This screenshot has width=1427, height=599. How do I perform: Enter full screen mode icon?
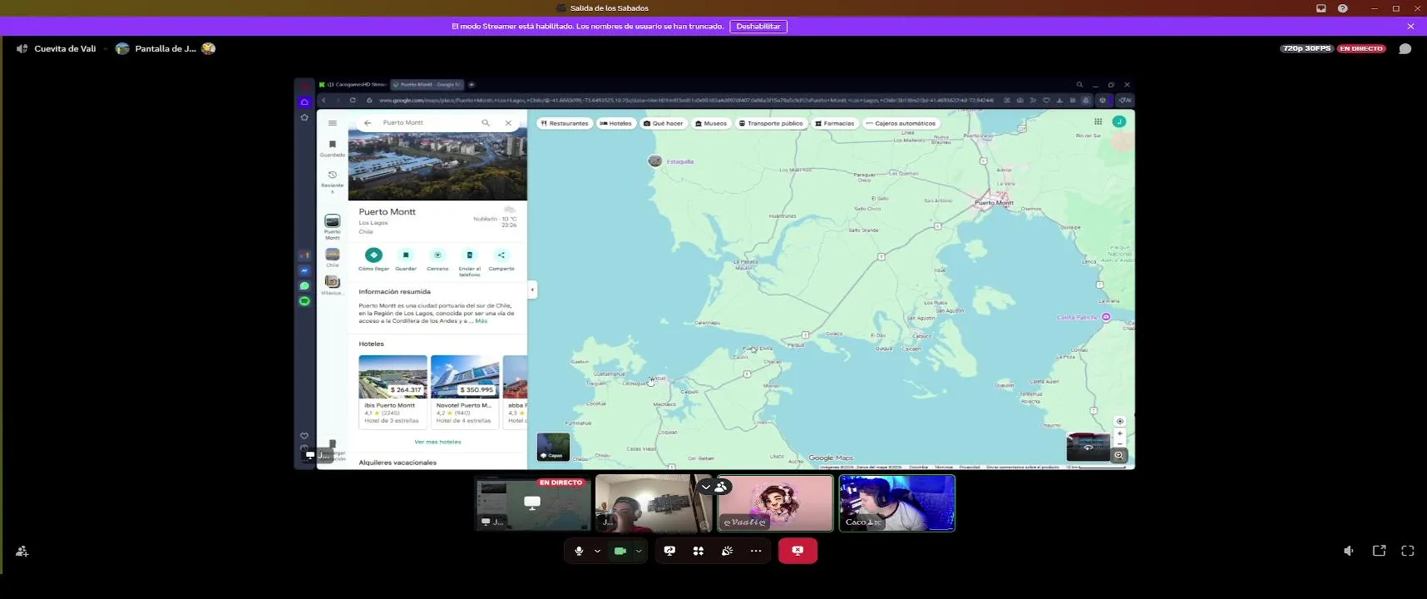[x=1408, y=551]
